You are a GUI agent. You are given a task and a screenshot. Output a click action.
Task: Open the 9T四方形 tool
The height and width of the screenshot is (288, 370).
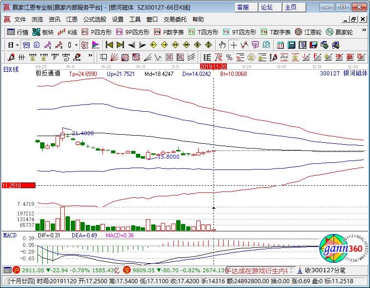click(x=239, y=32)
